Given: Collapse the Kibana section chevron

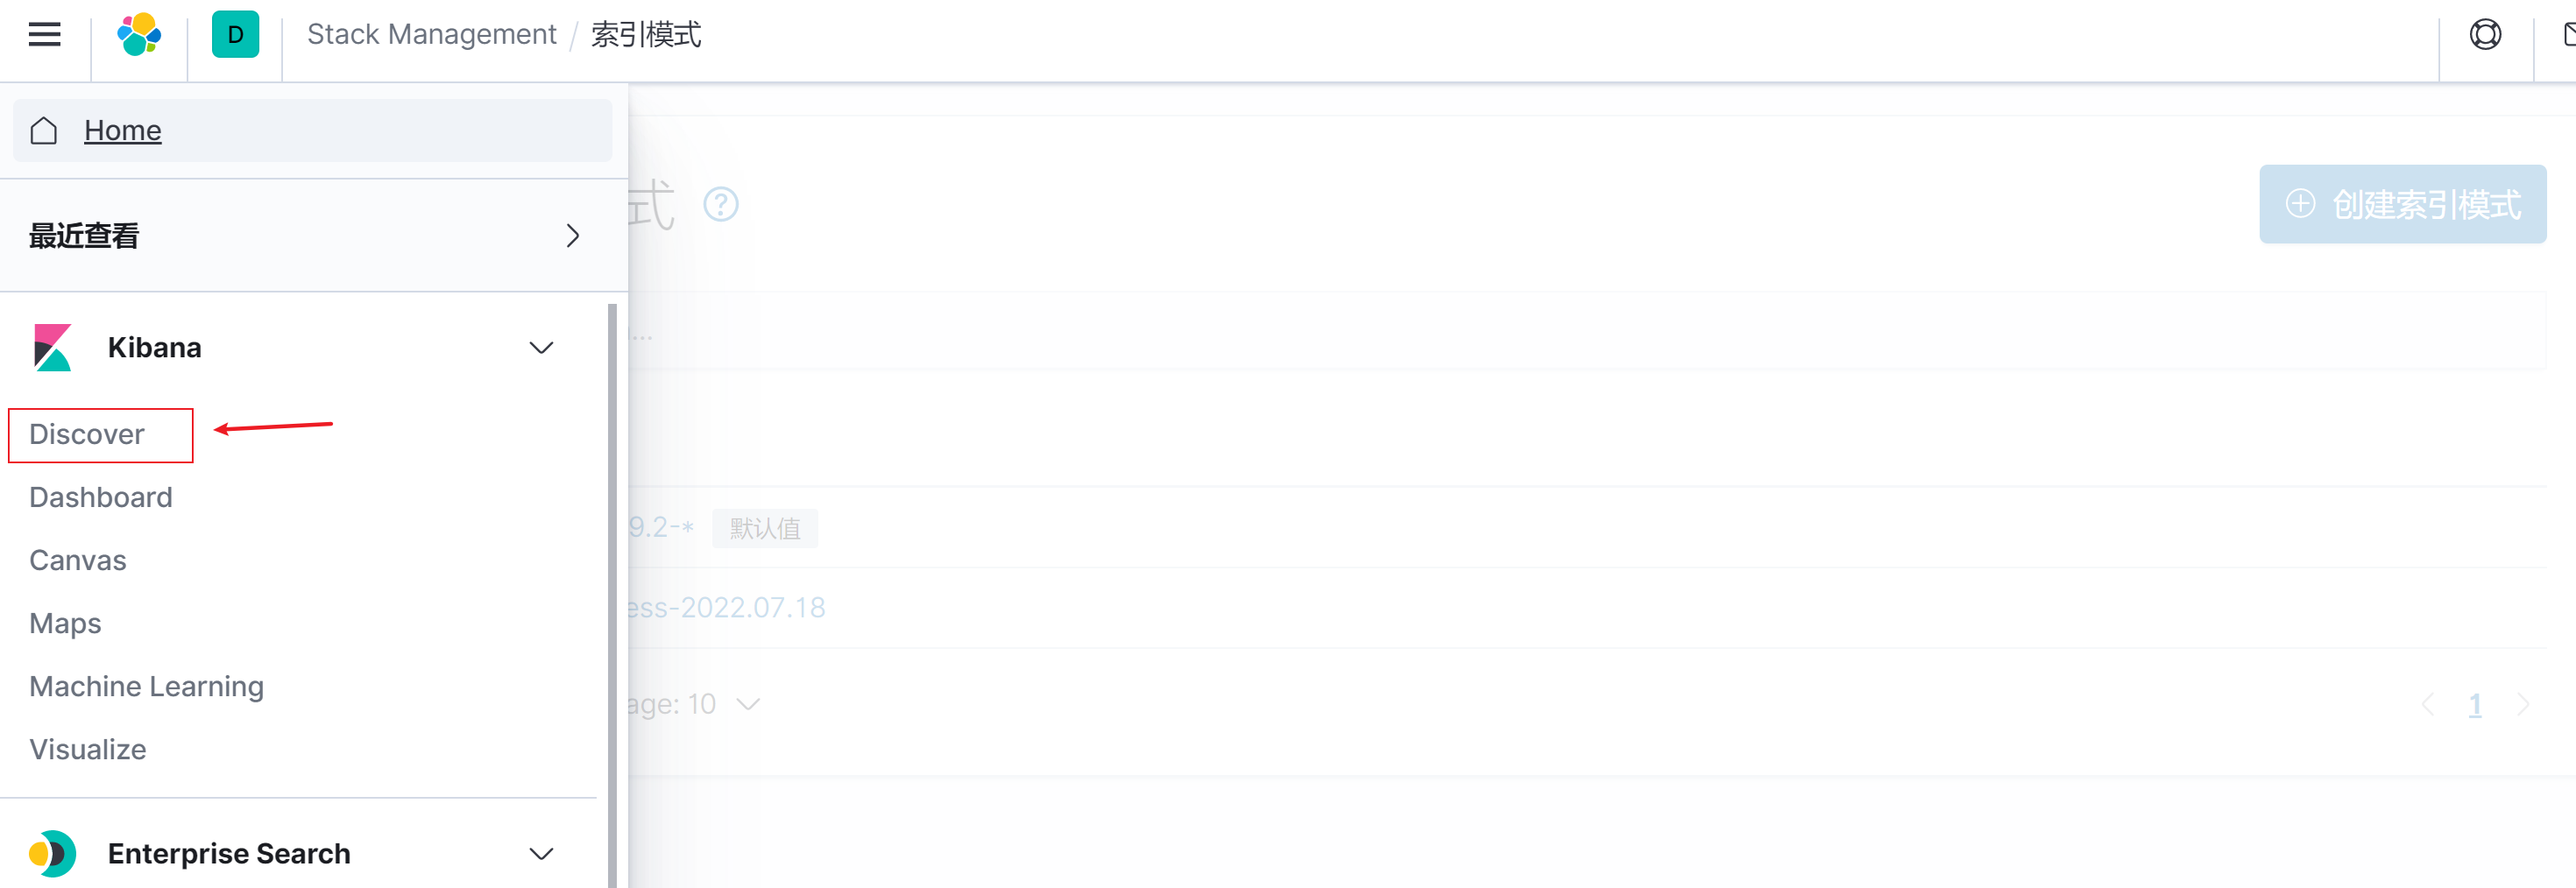Looking at the screenshot, I should tap(541, 348).
